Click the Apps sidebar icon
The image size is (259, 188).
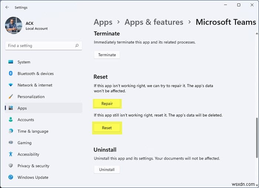[x=11, y=108]
